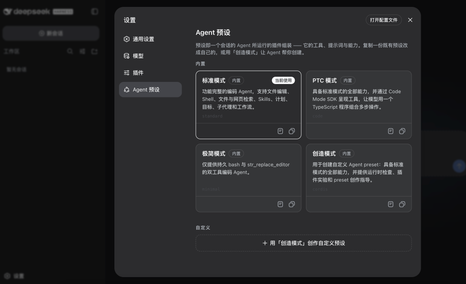Image resolution: width=466 pixels, height=284 pixels.
Task: View details icon on PTC 模式 card
Action: tap(390, 131)
